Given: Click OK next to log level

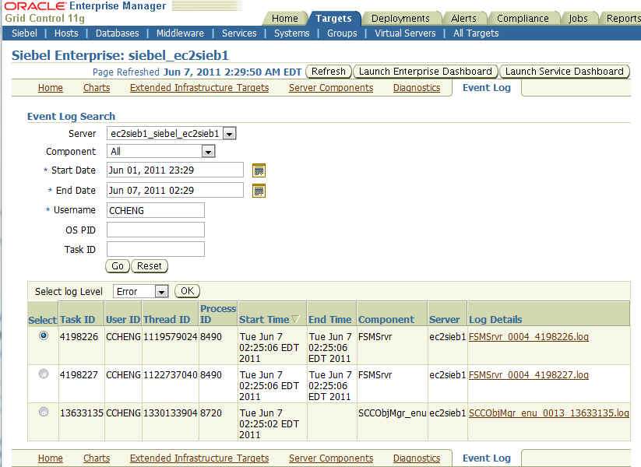Looking at the screenshot, I should [x=187, y=291].
